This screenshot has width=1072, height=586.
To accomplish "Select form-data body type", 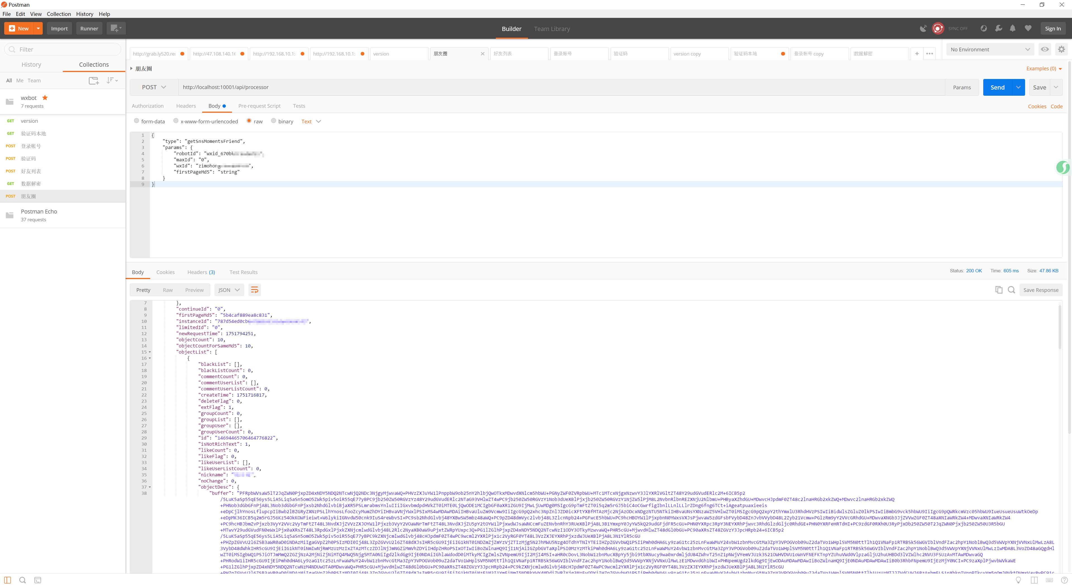I will tap(137, 121).
